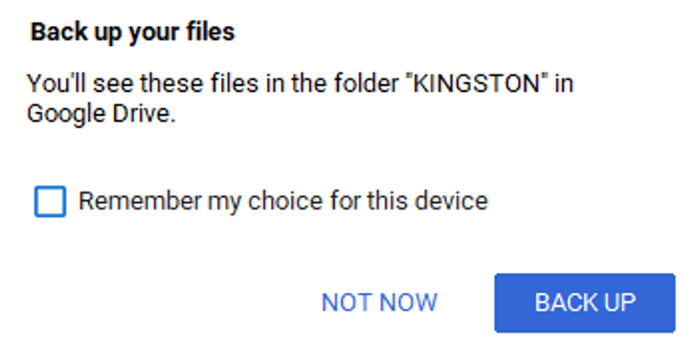This screenshot has width=697, height=358.
Task: Dismiss the backup prompt via NOT NOW
Action: (x=379, y=302)
